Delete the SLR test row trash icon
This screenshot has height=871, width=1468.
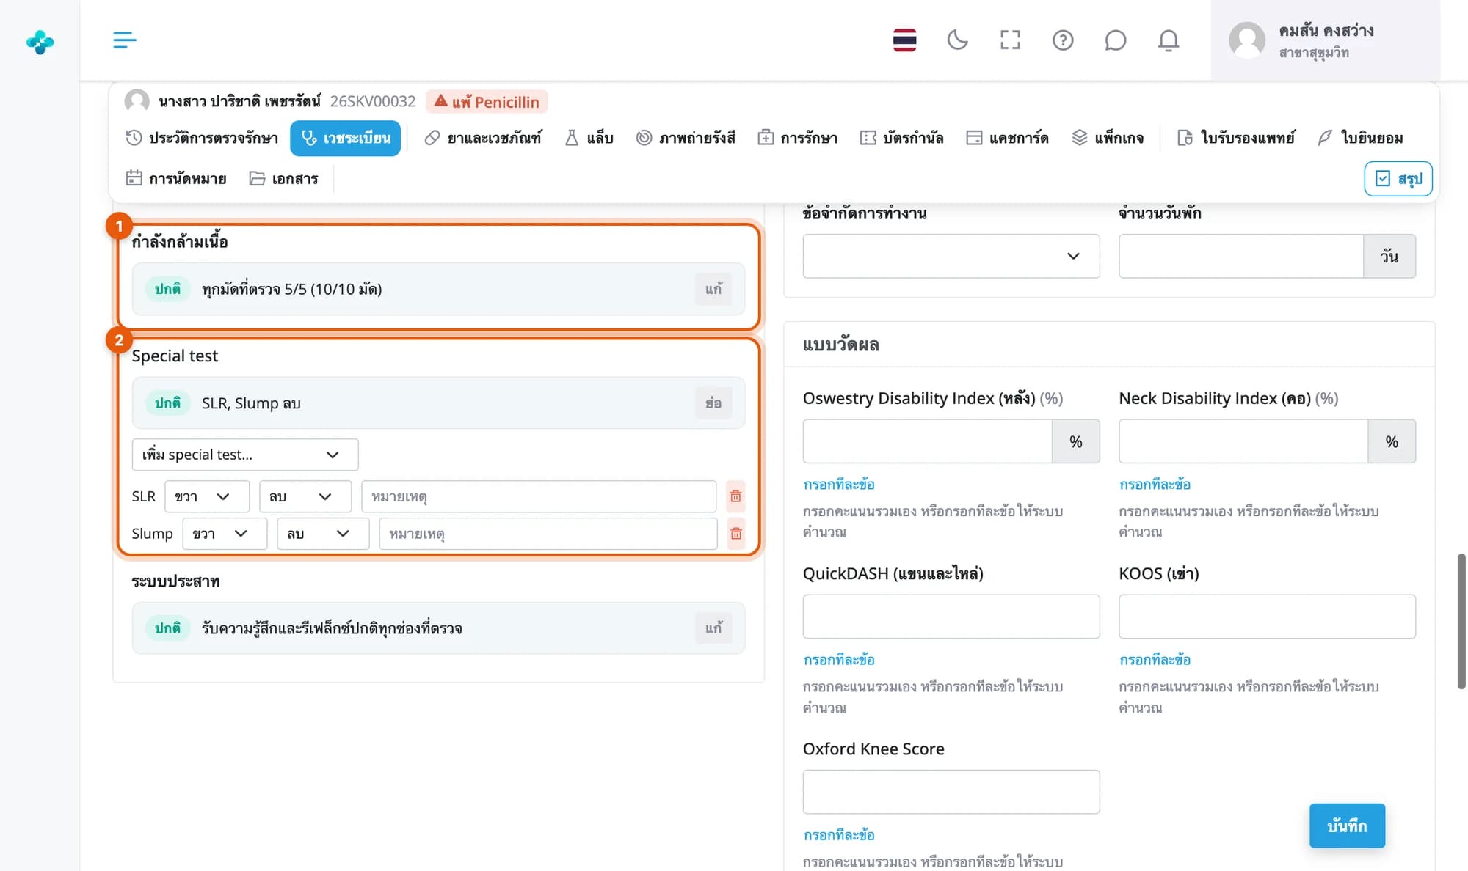[735, 496]
